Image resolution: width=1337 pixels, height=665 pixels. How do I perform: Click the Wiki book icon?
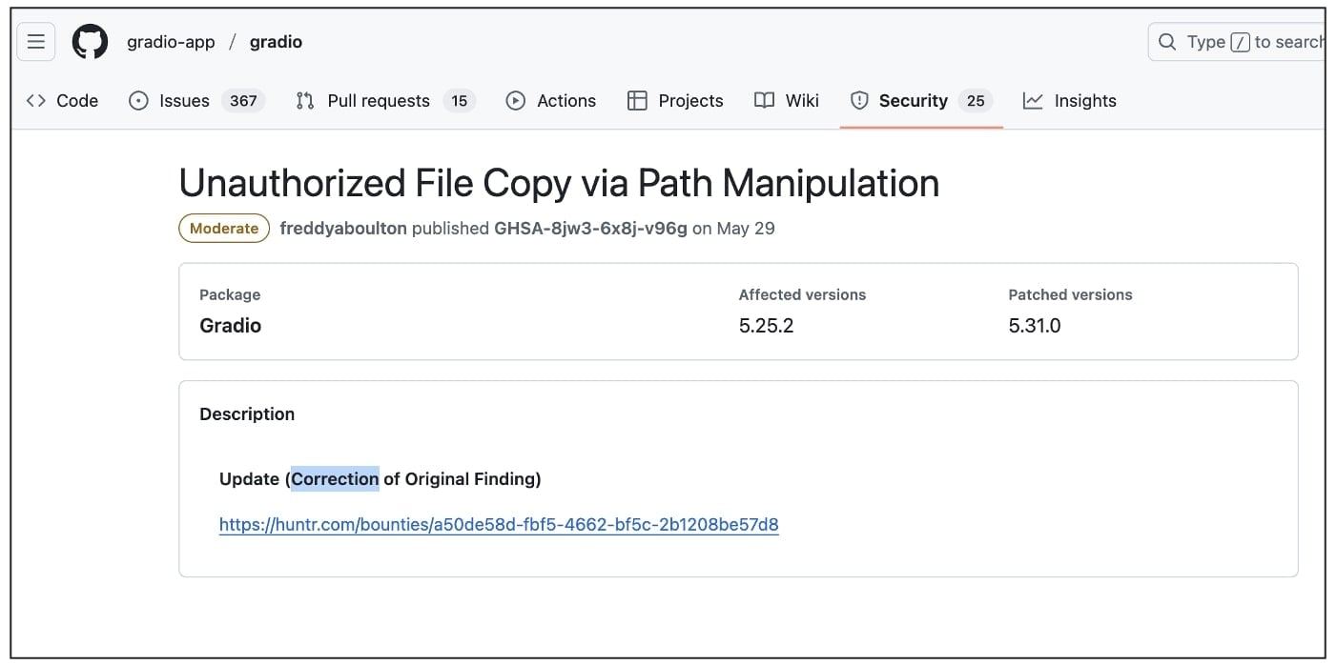pos(764,101)
